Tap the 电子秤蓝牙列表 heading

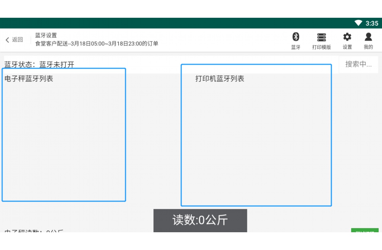[29, 79]
